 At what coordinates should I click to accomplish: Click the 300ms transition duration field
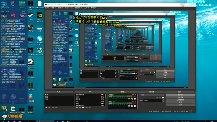153,101
